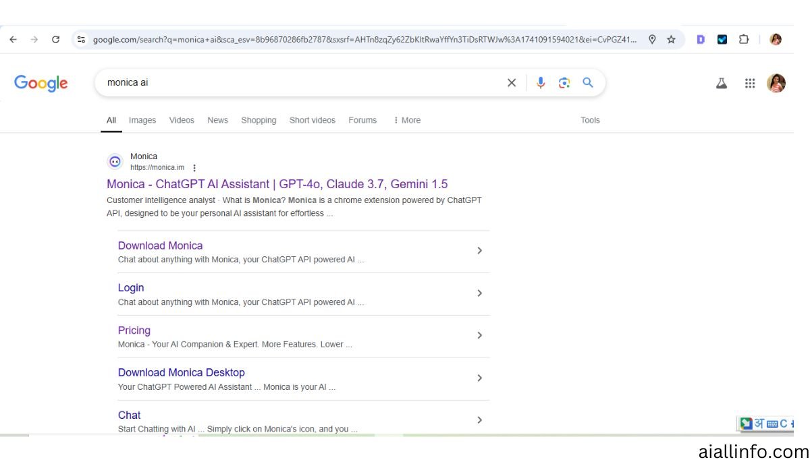Open the Login sitelink
The height and width of the screenshot is (462, 810).
131,288
